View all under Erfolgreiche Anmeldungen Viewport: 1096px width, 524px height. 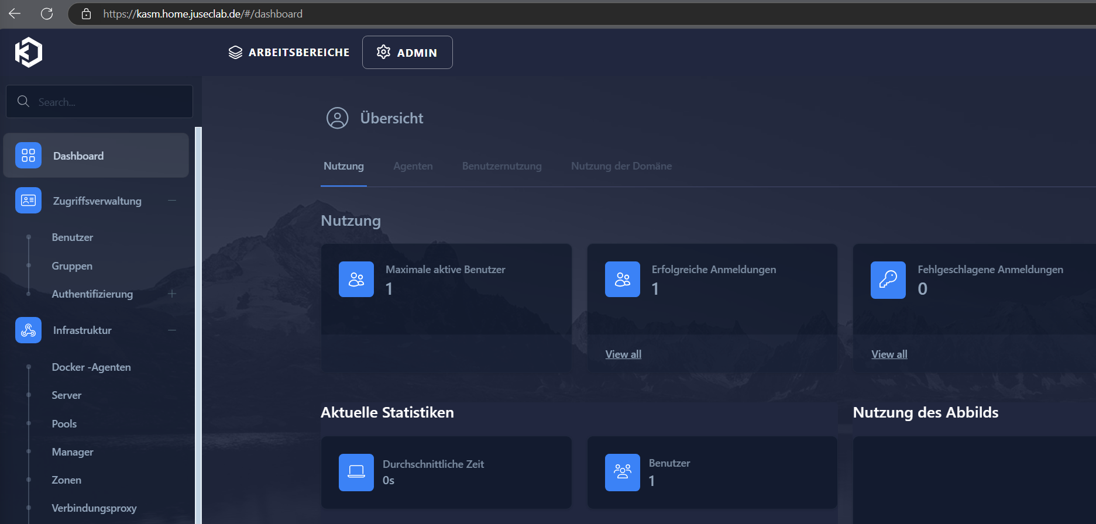pyautogui.click(x=623, y=354)
